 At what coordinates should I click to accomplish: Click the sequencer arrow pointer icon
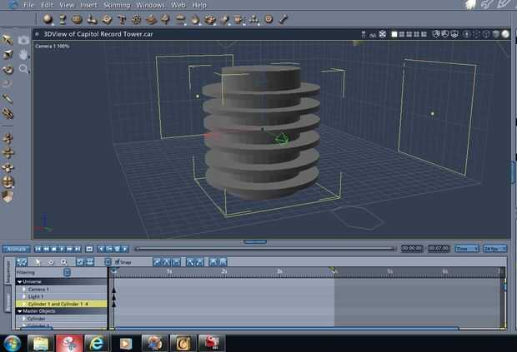click(x=38, y=262)
